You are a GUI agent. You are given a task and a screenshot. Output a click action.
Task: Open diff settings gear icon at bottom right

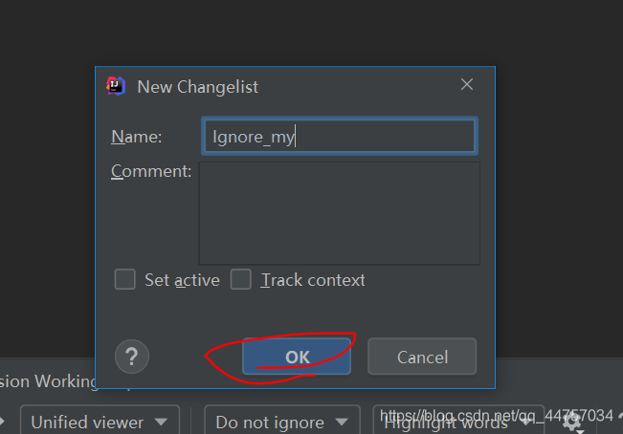pyautogui.click(x=571, y=423)
